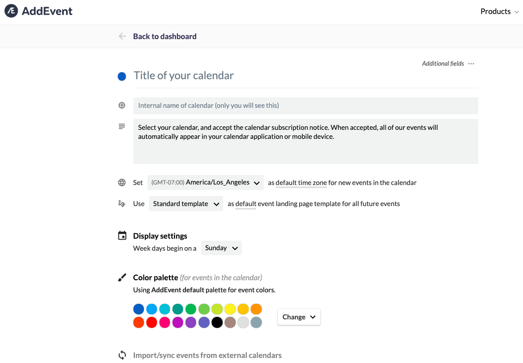The width and height of the screenshot is (523, 363).
Task: Open the Additional fields ellipsis menu
Action: (470, 63)
